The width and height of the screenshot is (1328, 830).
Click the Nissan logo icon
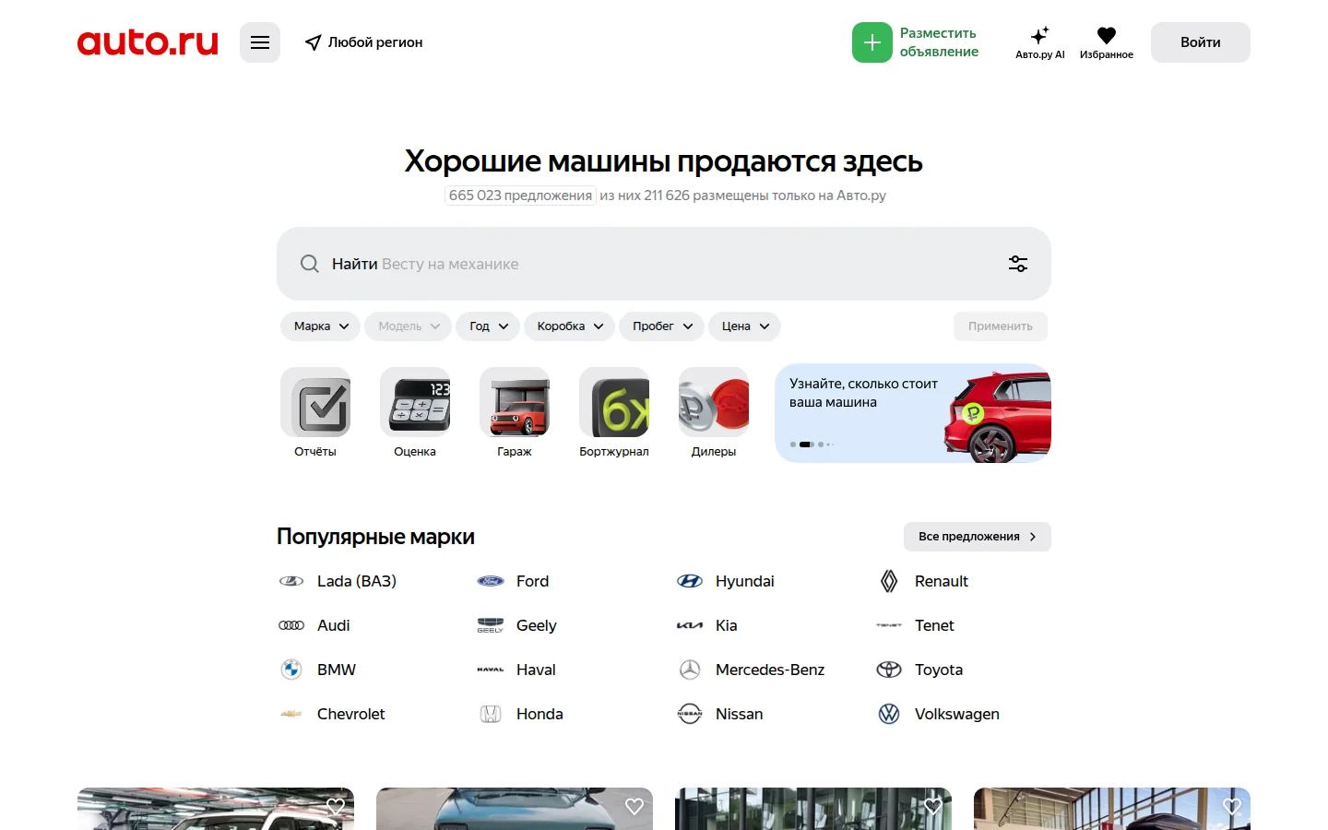click(x=690, y=714)
